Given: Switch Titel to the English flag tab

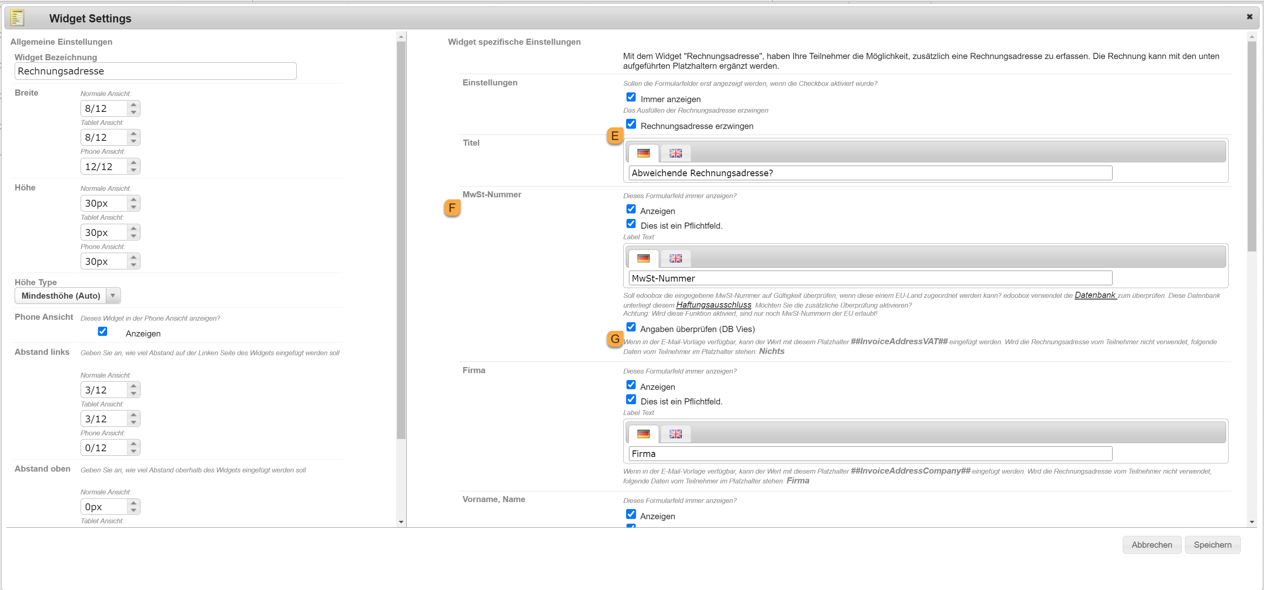Looking at the screenshot, I should point(675,153).
